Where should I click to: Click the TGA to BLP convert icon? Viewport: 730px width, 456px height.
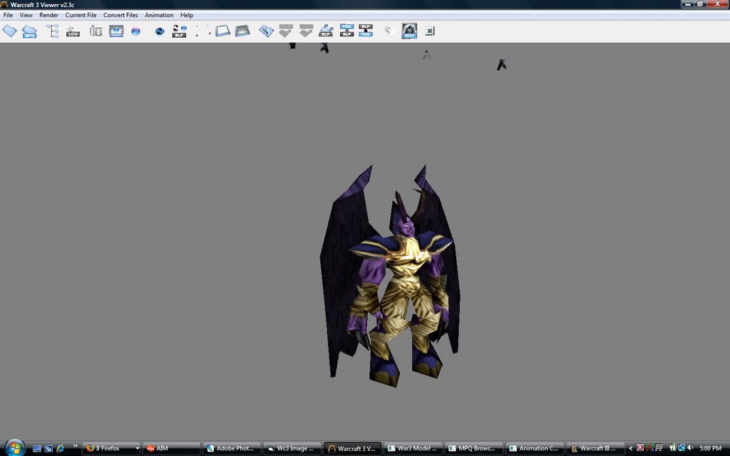(347, 31)
